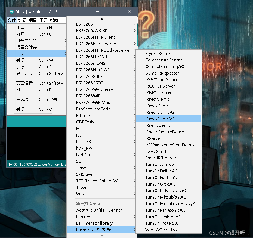Open the BlynkIrRemote example
253x238 pixels.
169,53
